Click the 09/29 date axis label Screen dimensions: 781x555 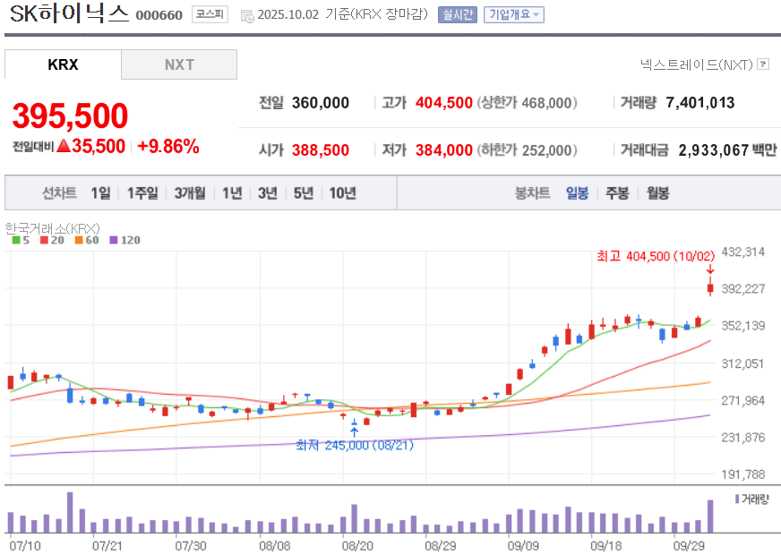(x=689, y=545)
